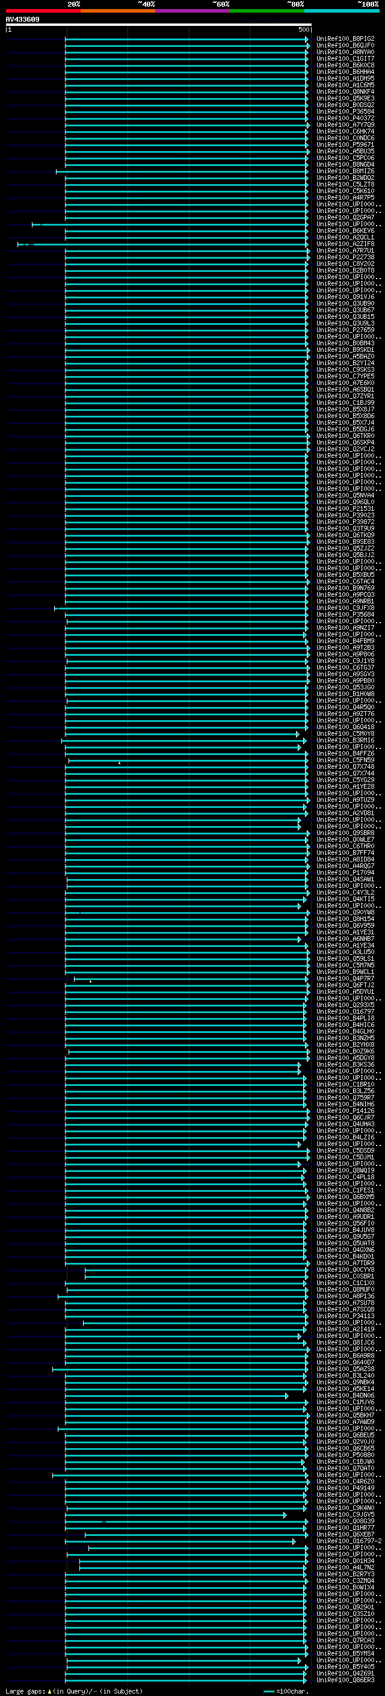Select UniRef100_Q2GPA7 in the hit list
This screenshot has width=385, height=1696.
[x=345, y=217]
